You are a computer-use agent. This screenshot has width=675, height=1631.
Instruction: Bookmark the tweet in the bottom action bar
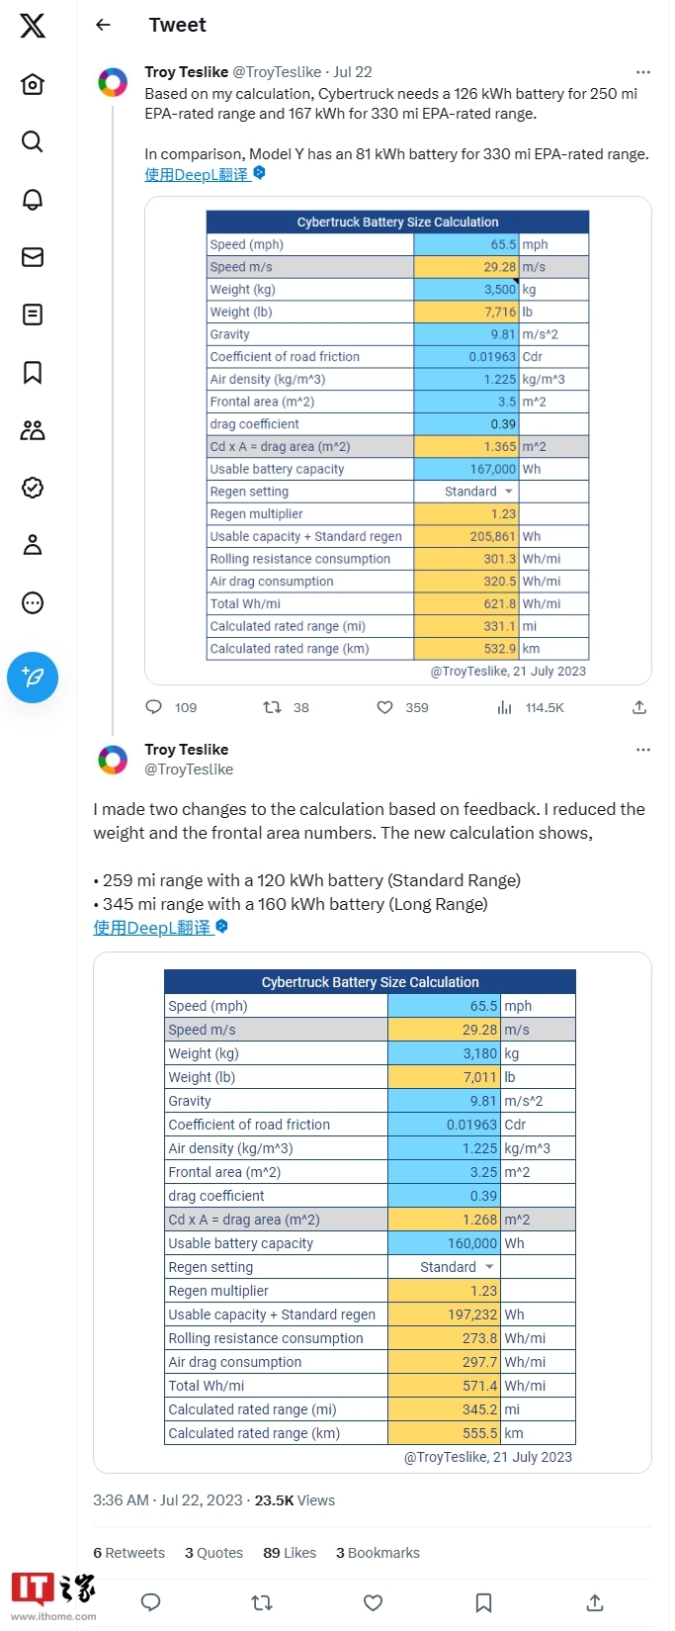(483, 1602)
